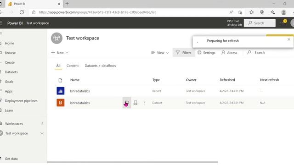
Task: Open Deployment pipelines in navigation pane
Action: pos(21,101)
